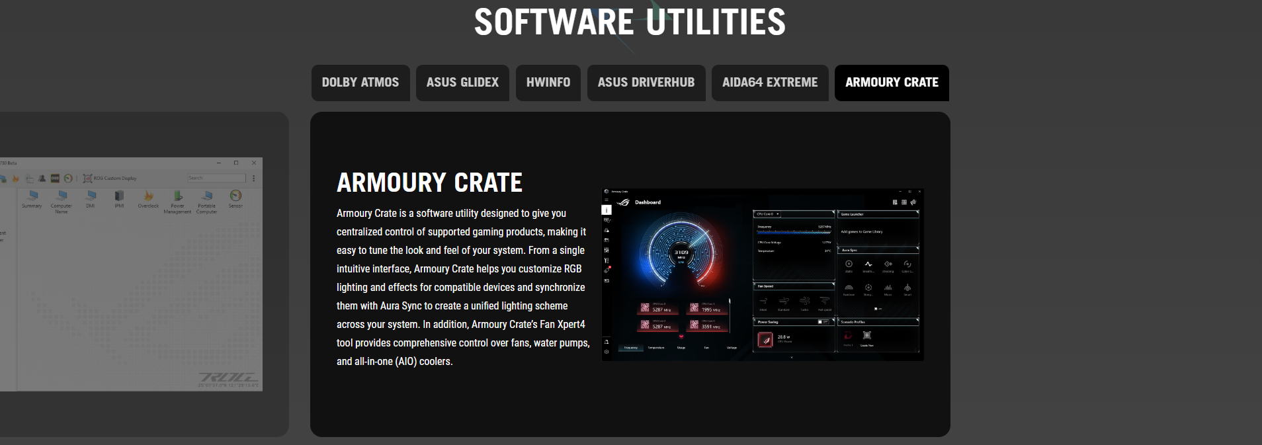Open the Computer Name icon in AIDA64
Screen dimensions: 1262x445
pyautogui.click(x=61, y=202)
